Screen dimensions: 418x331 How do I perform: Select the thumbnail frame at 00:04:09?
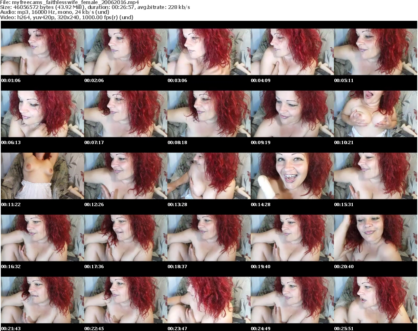pyautogui.click(x=292, y=52)
